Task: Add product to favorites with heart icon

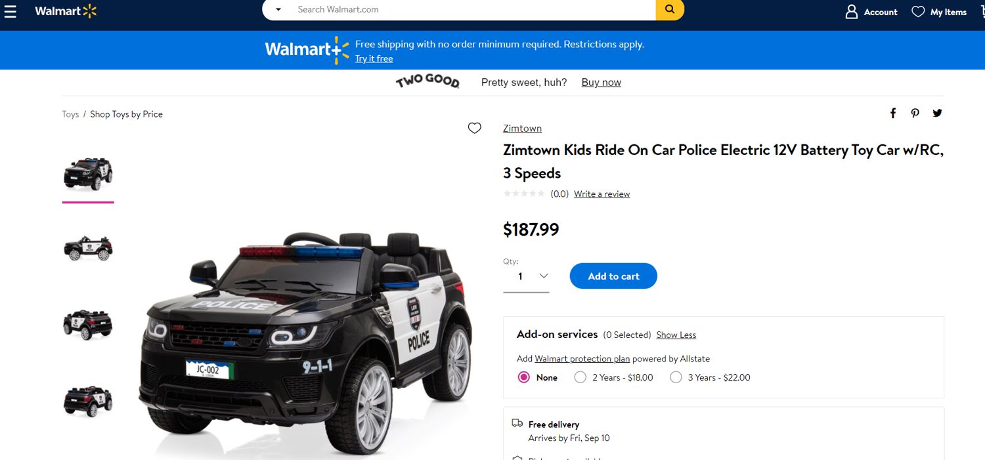Action: click(475, 128)
